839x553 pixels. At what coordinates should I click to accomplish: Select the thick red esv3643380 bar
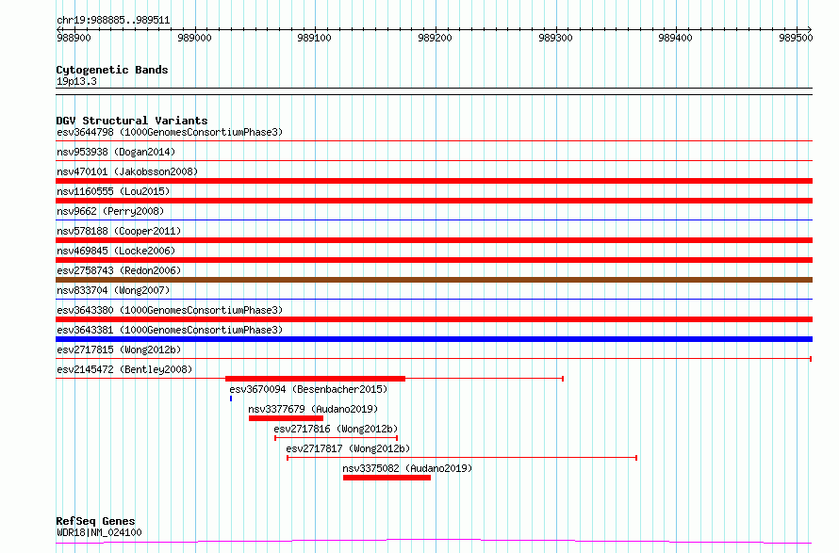434,319
